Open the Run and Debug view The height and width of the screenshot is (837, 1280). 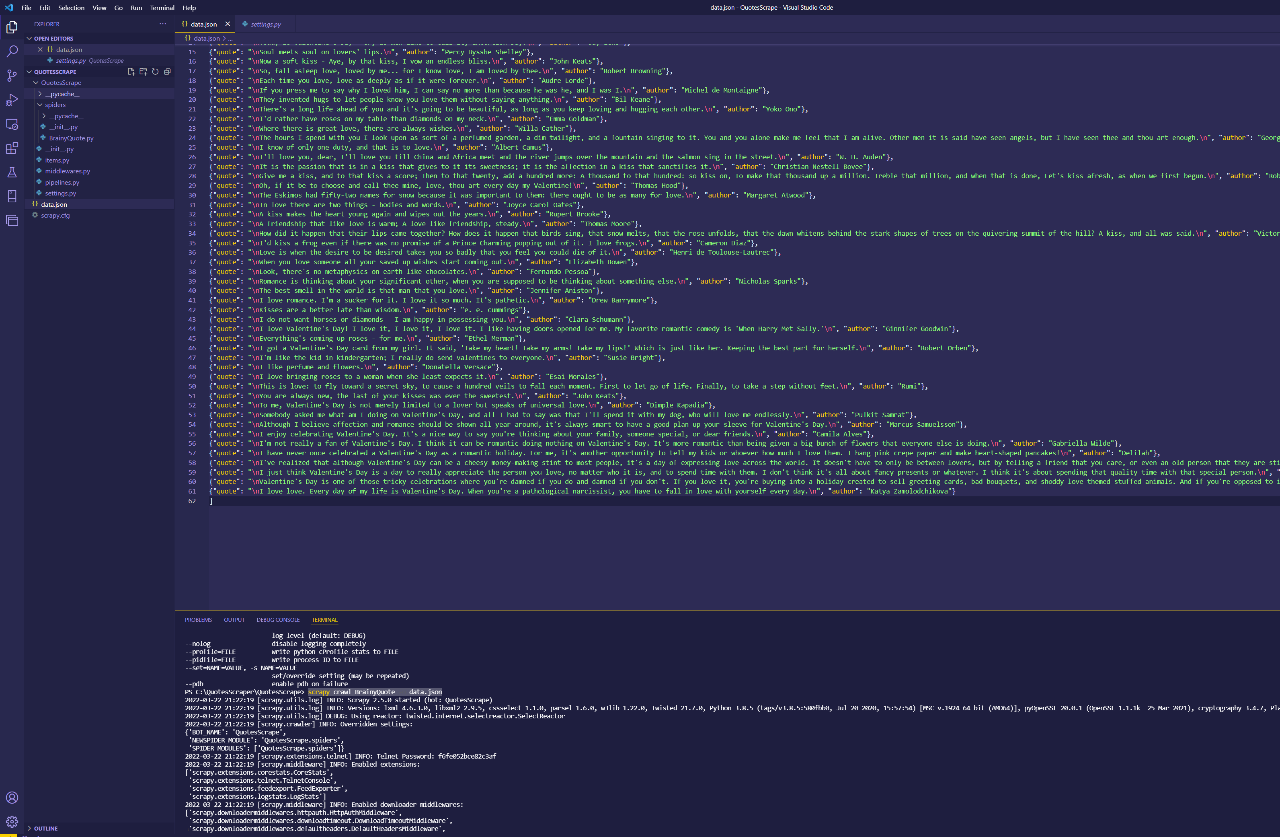point(12,99)
